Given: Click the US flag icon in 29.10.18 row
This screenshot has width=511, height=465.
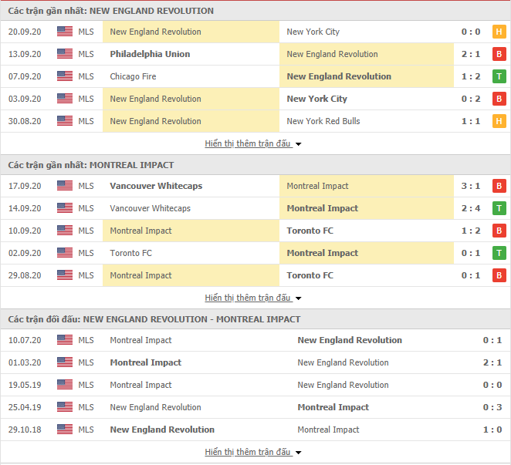Looking at the screenshot, I should pos(65,430).
